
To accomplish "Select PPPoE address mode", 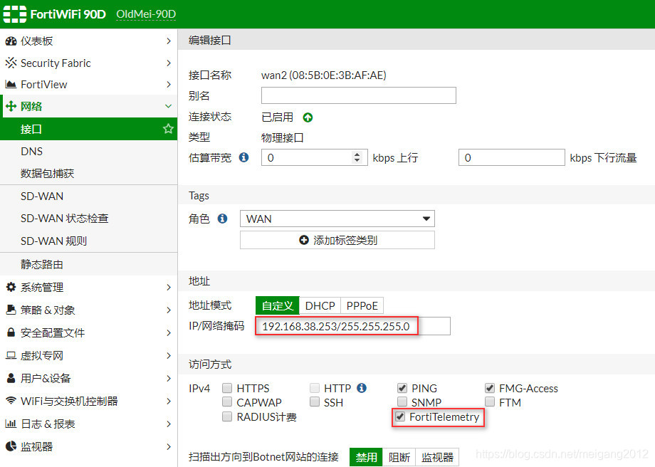I will pyautogui.click(x=362, y=306).
